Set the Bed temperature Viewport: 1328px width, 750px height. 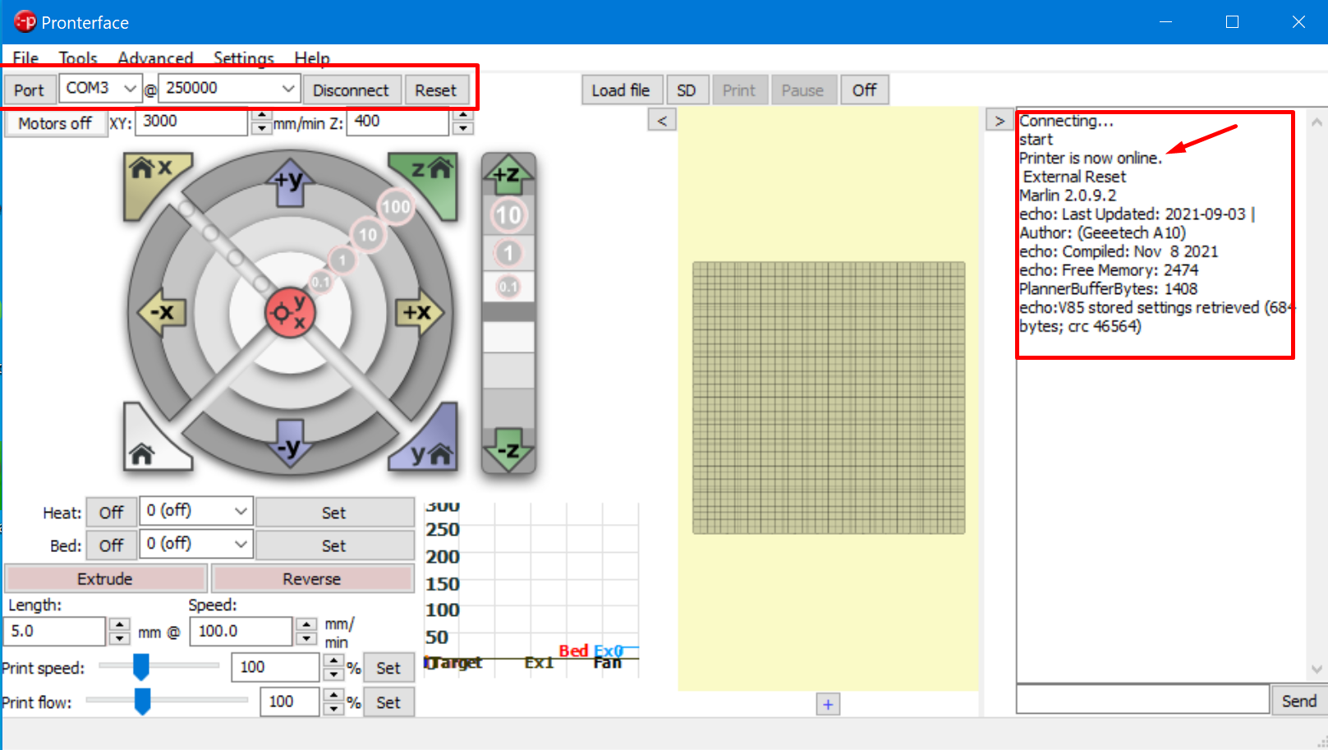coord(334,545)
